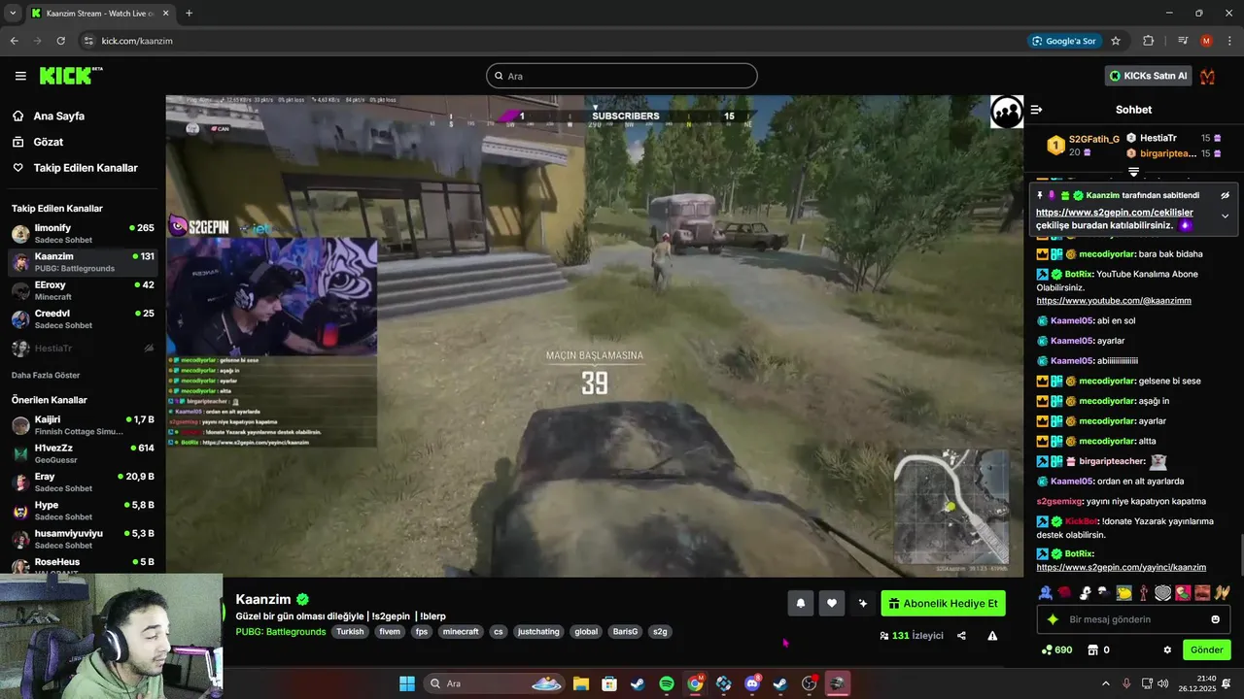
Task: Reload the page in Chrome
Action: [x=60, y=41]
